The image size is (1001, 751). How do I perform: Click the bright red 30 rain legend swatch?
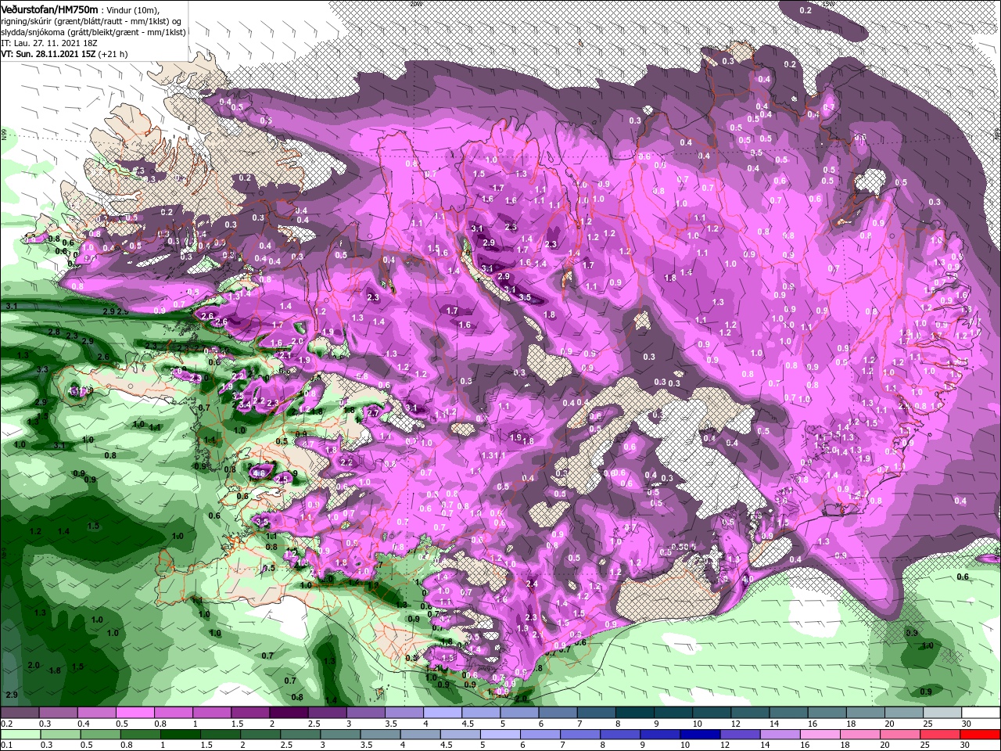[981, 735]
